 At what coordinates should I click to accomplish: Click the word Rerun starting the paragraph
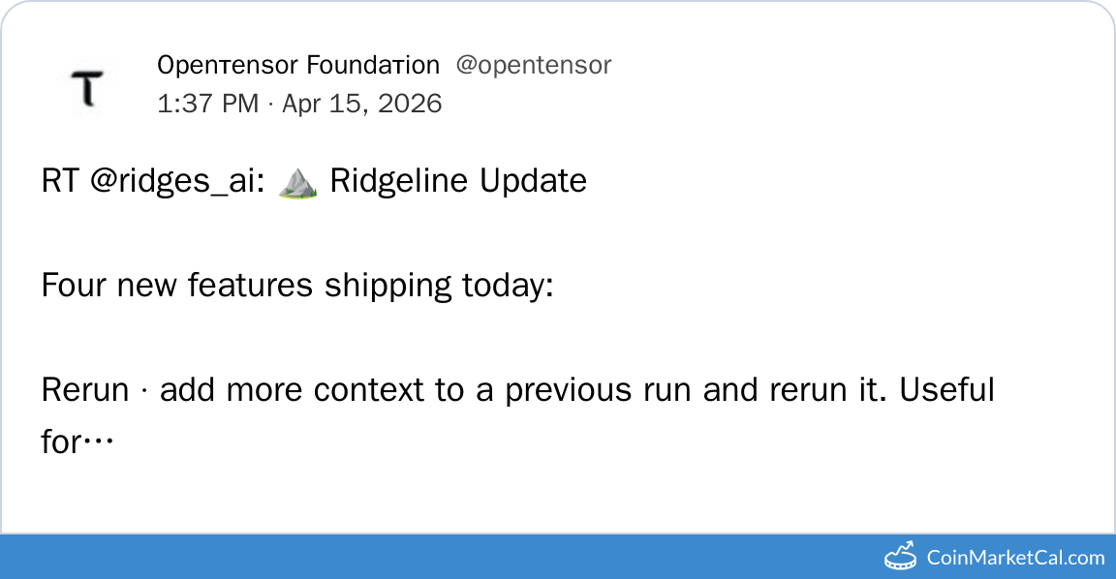pos(85,389)
